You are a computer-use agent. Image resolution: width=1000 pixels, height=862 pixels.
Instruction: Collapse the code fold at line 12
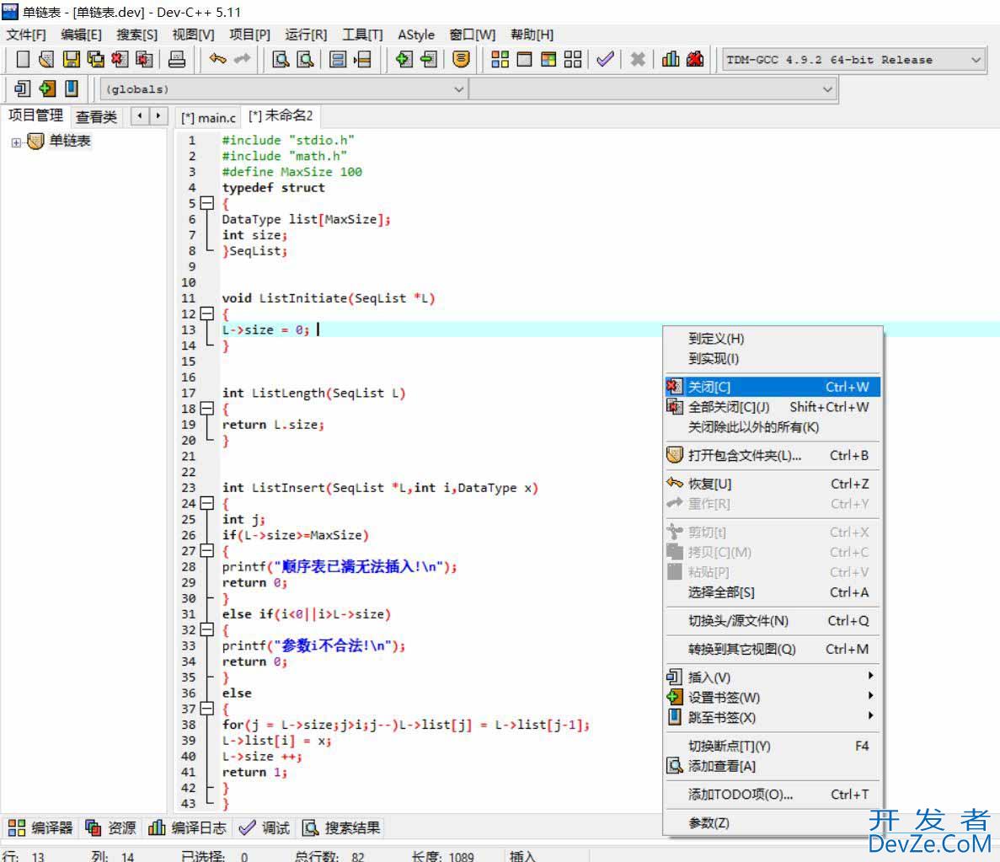tap(206, 313)
